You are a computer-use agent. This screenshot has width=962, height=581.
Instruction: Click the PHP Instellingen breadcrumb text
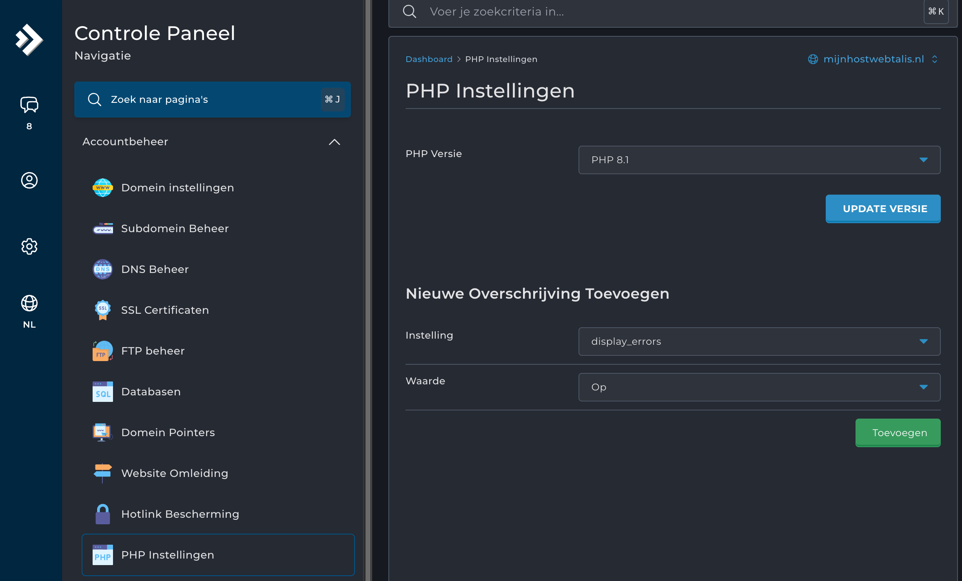coord(501,59)
